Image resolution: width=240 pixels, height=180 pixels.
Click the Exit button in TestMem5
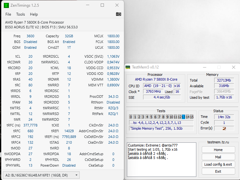[x=218, y=171]
